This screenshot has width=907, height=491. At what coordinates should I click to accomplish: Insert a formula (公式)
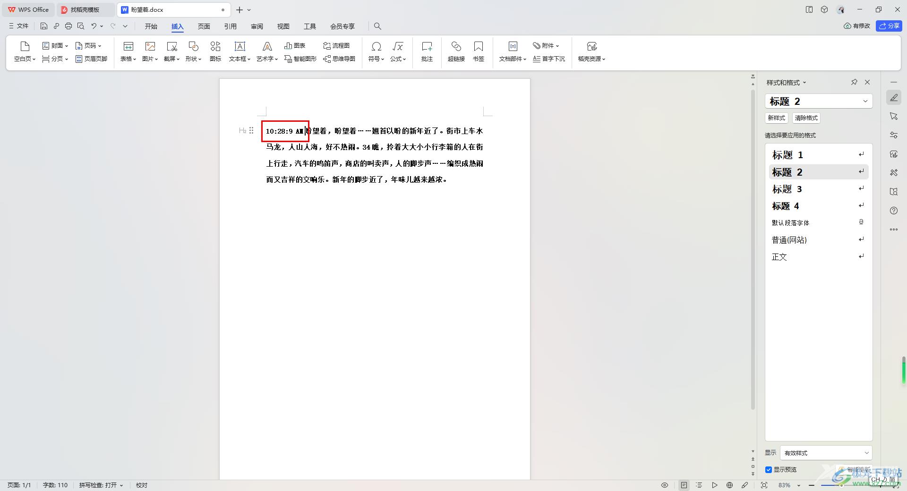[398, 51]
